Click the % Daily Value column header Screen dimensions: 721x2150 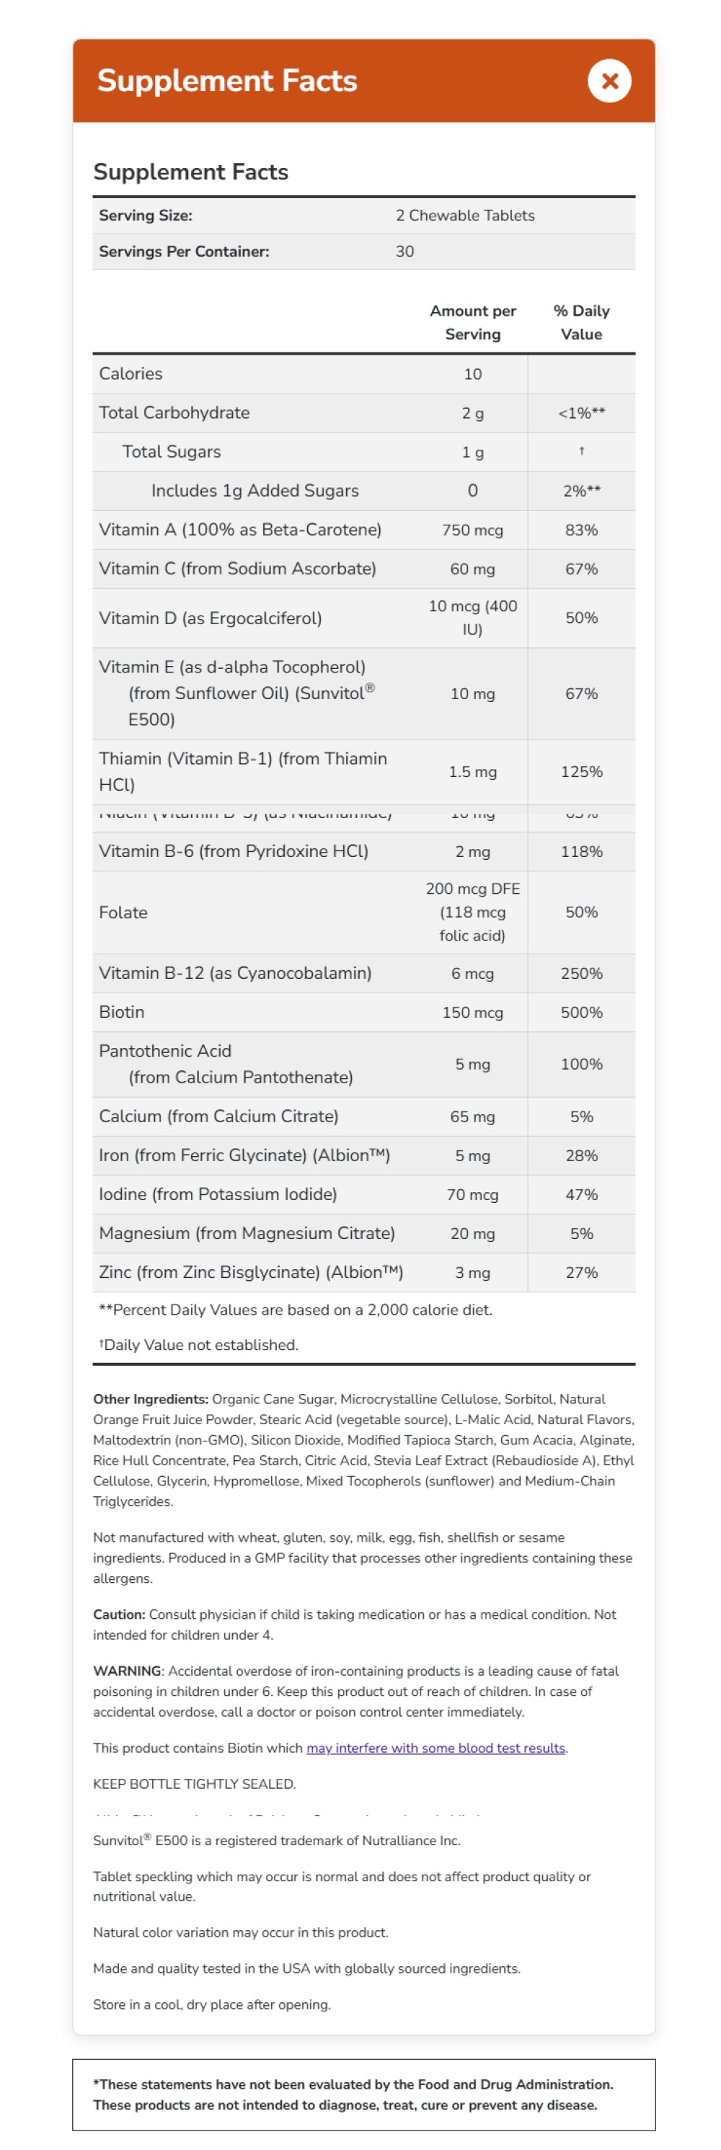(x=581, y=322)
